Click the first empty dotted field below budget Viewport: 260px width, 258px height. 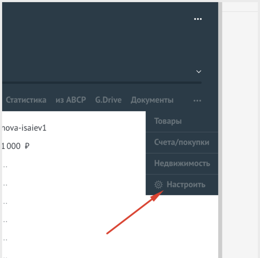click(x=5, y=166)
